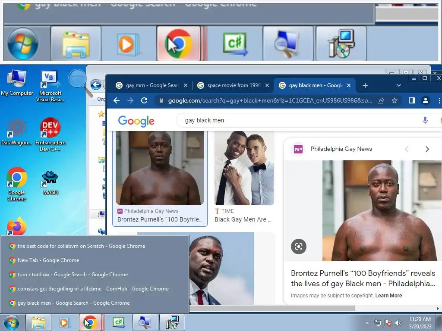Close the 'gay mrn' tab
This screenshot has height=331, width=442.
coord(186,85)
